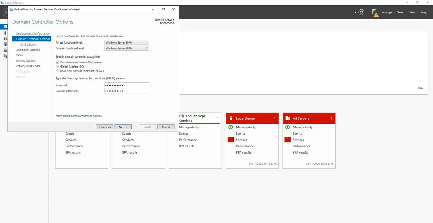The image size is (433, 223).
Task: Click All Servers tile title
Action: (301, 118)
